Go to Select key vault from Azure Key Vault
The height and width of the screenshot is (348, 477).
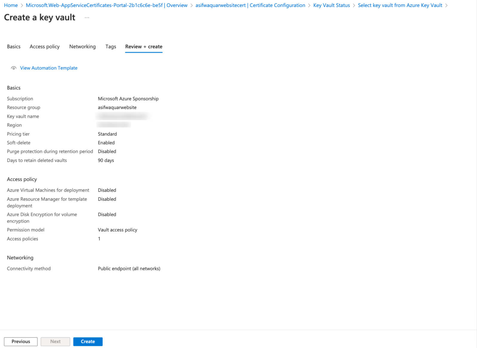pyautogui.click(x=400, y=5)
